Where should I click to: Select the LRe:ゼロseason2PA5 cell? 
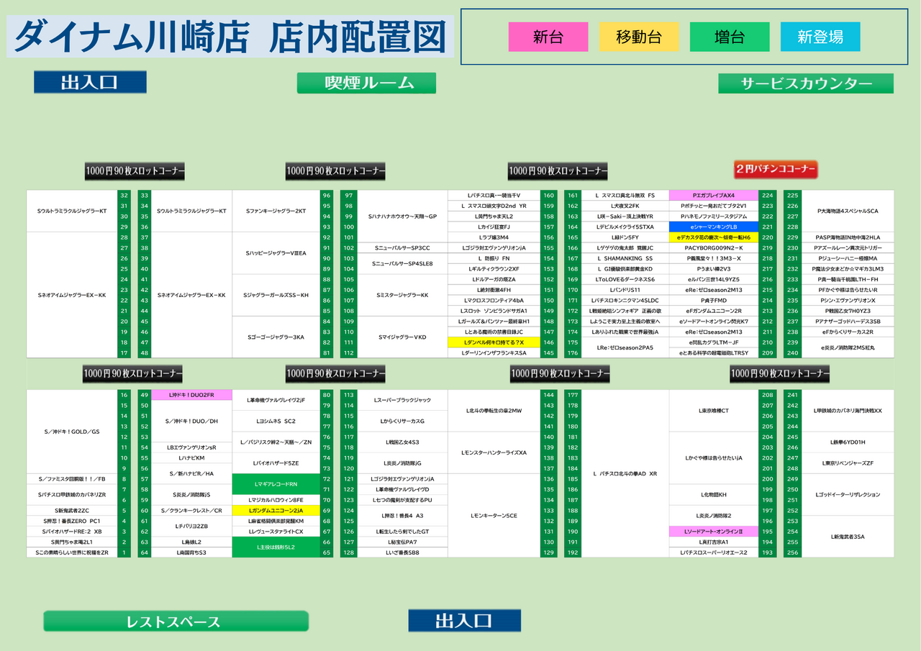pos(625,347)
